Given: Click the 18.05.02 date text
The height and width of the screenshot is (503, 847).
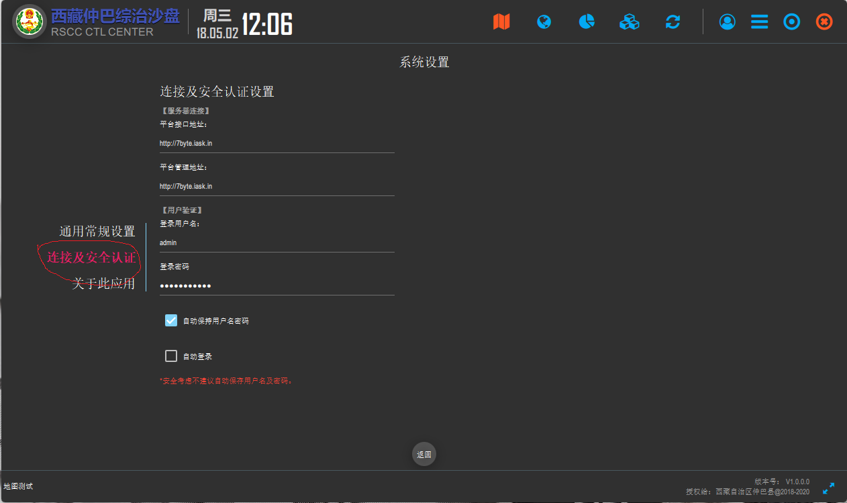Looking at the screenshot, I should point(217,32).
